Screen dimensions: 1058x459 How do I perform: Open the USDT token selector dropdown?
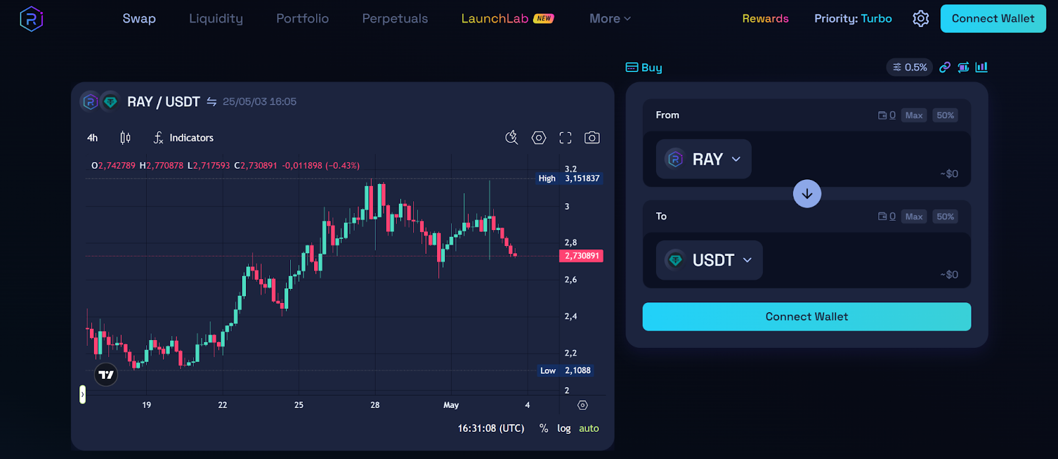pos(709,260)
